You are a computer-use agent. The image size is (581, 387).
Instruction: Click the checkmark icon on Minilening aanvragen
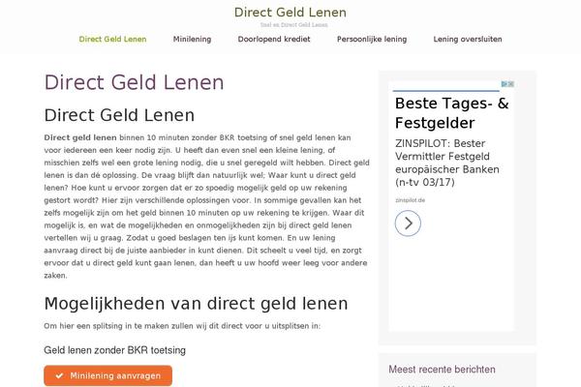coord(59,376)
